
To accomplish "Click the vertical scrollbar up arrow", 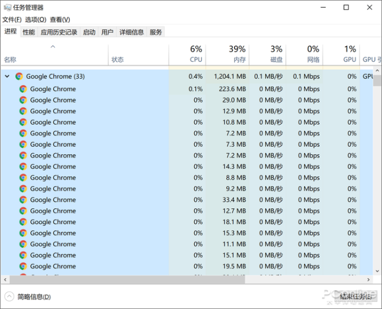I will [377, 70].
